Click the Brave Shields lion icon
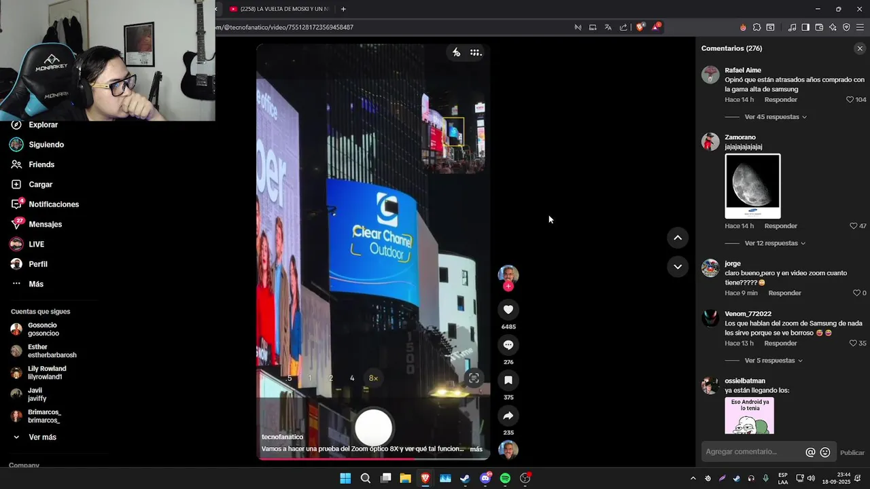 (640, 27)
